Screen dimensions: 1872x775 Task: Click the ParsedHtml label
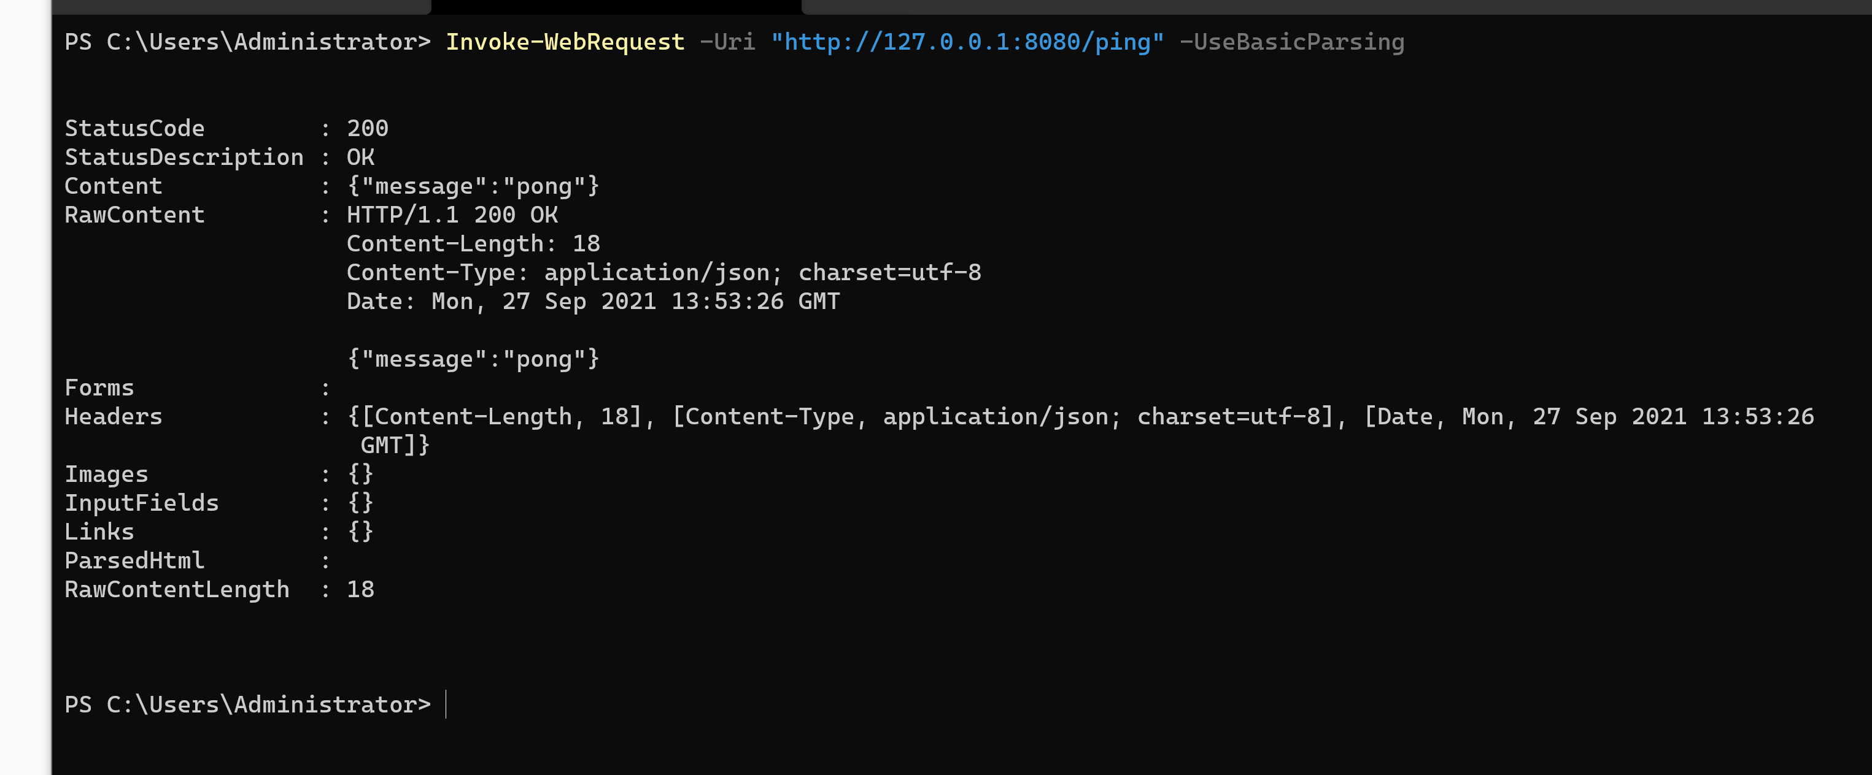click(x=134, y=561)
